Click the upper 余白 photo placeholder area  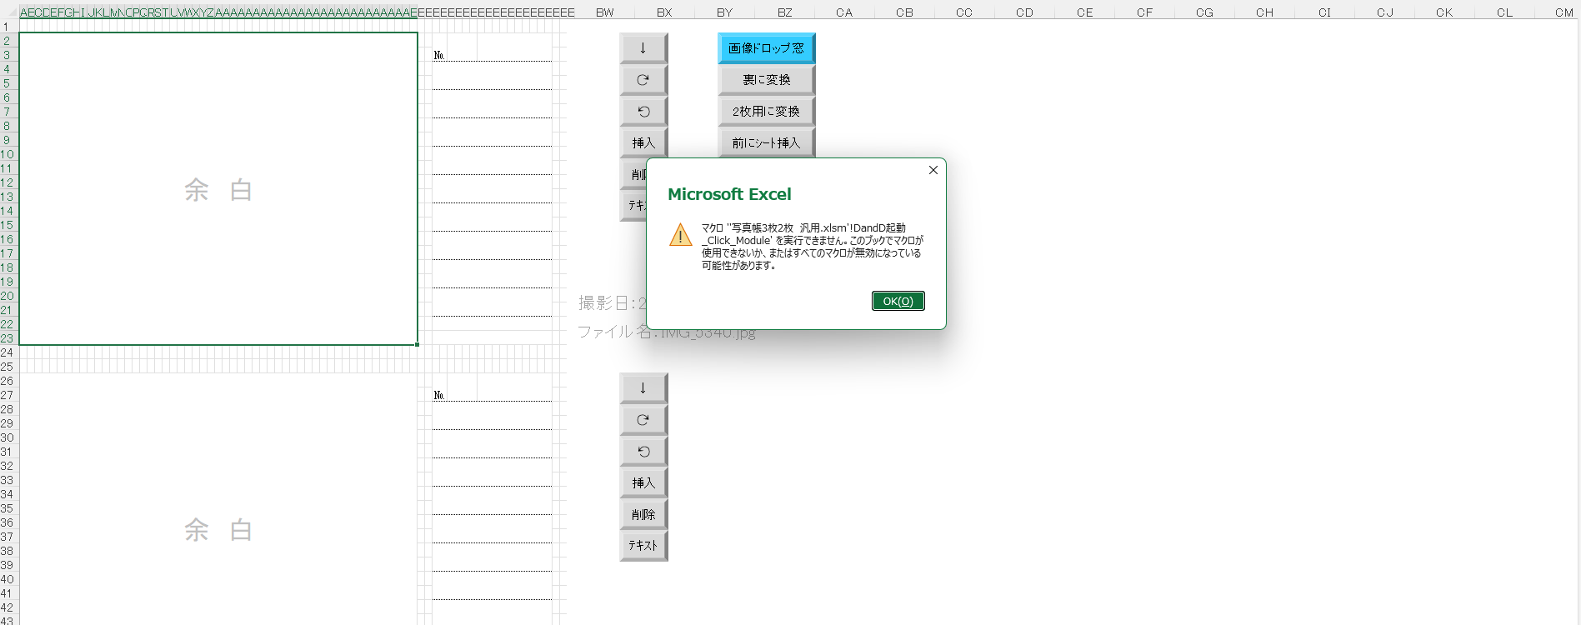218,190
